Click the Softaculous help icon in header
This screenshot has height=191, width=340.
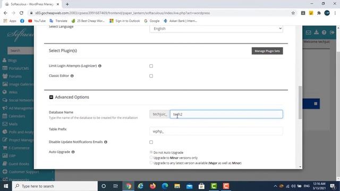coord(324,32)
